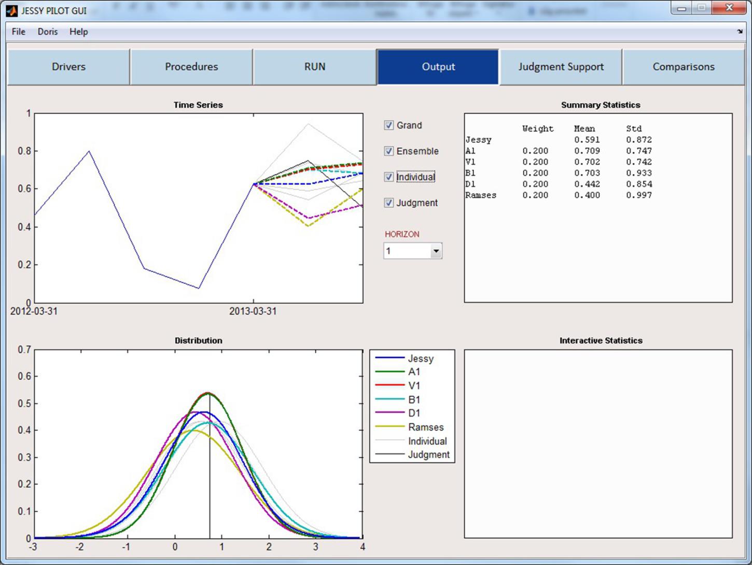Click the Interactive Statistics heading
752x565 pixels.
click(x=601, y=341)
